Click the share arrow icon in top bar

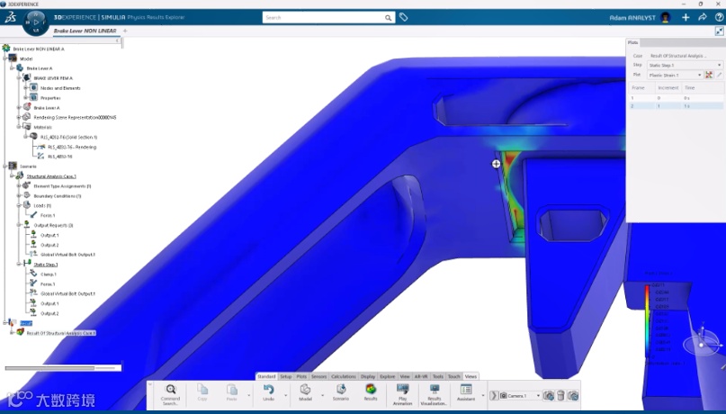703,17
